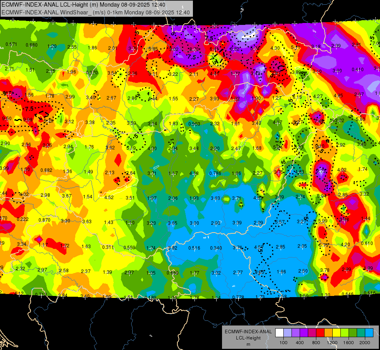Viewport: 380px width, 350px height.
Task: Click the legend tick label 1600
Action: tap(349, 343)
